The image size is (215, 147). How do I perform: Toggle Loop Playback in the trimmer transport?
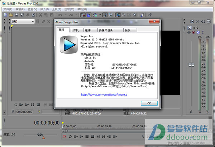click(x=16, y=105)
